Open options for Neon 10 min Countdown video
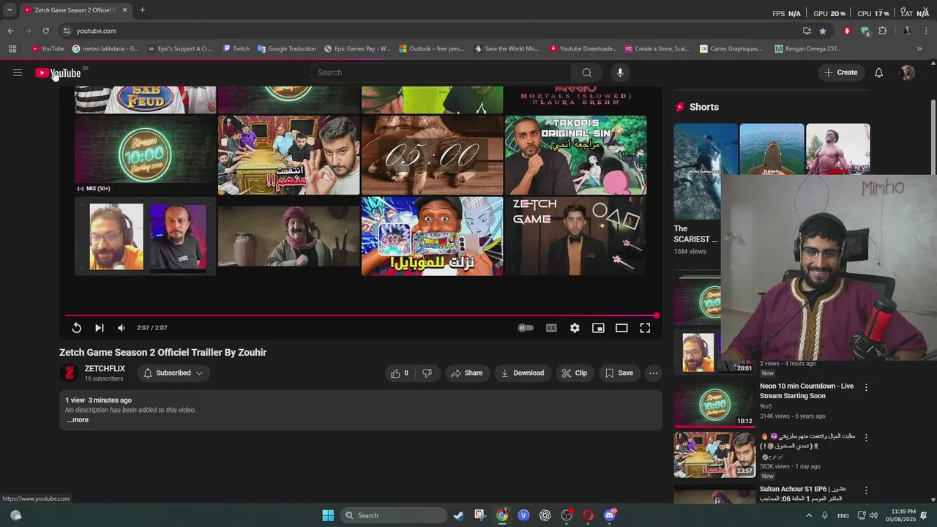 coord(866,387)
